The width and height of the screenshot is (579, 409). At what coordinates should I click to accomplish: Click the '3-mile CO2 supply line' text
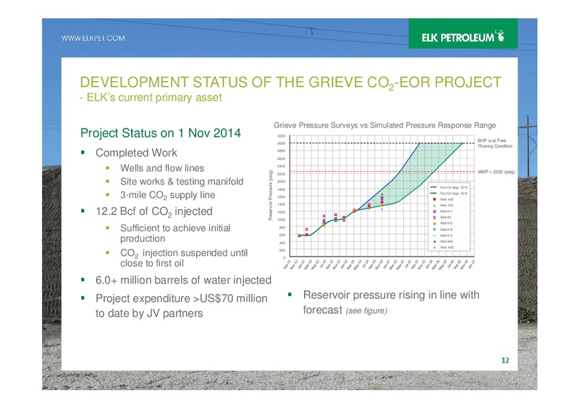coord(168,195)
